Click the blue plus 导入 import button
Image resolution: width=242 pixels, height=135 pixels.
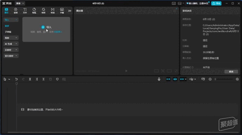point(43,27)
